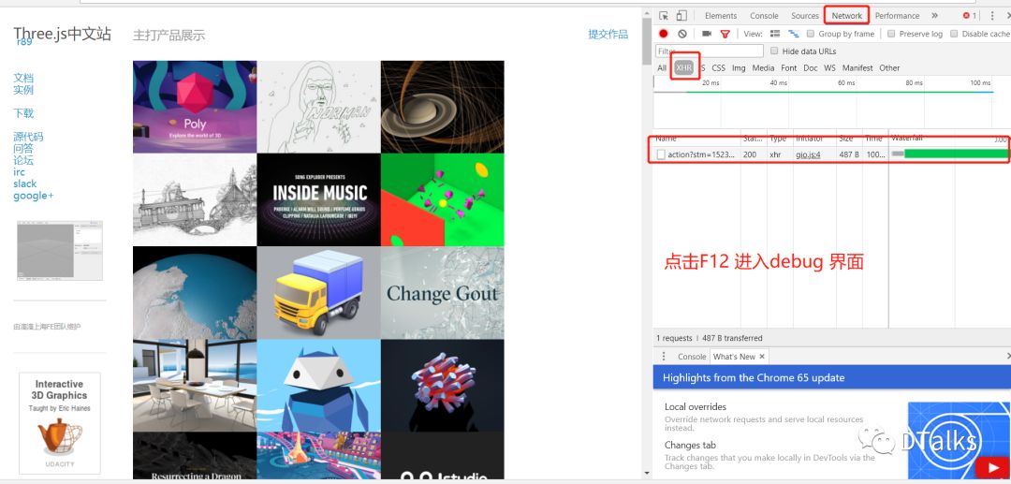Go to the 论坛 link
Image resolution: width=1011 pixels, height=484 pixels.
[x=23, y=160]
